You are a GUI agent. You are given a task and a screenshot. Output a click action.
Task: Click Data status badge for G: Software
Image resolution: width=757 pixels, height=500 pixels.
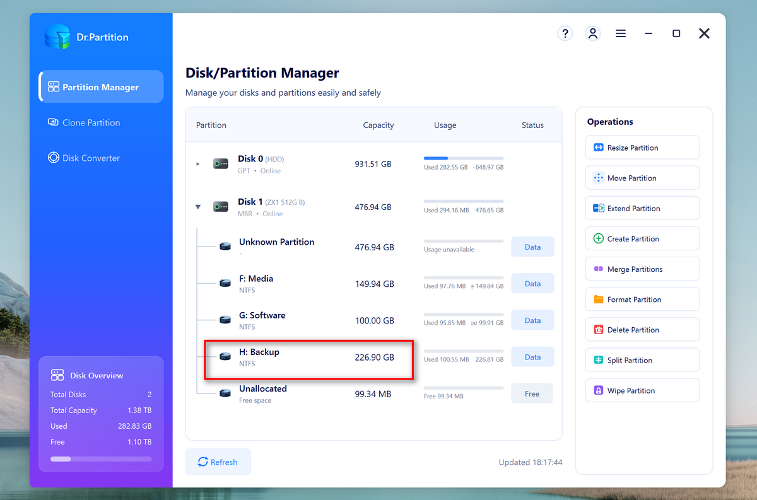pyautogui.click(x=532, y=320)
